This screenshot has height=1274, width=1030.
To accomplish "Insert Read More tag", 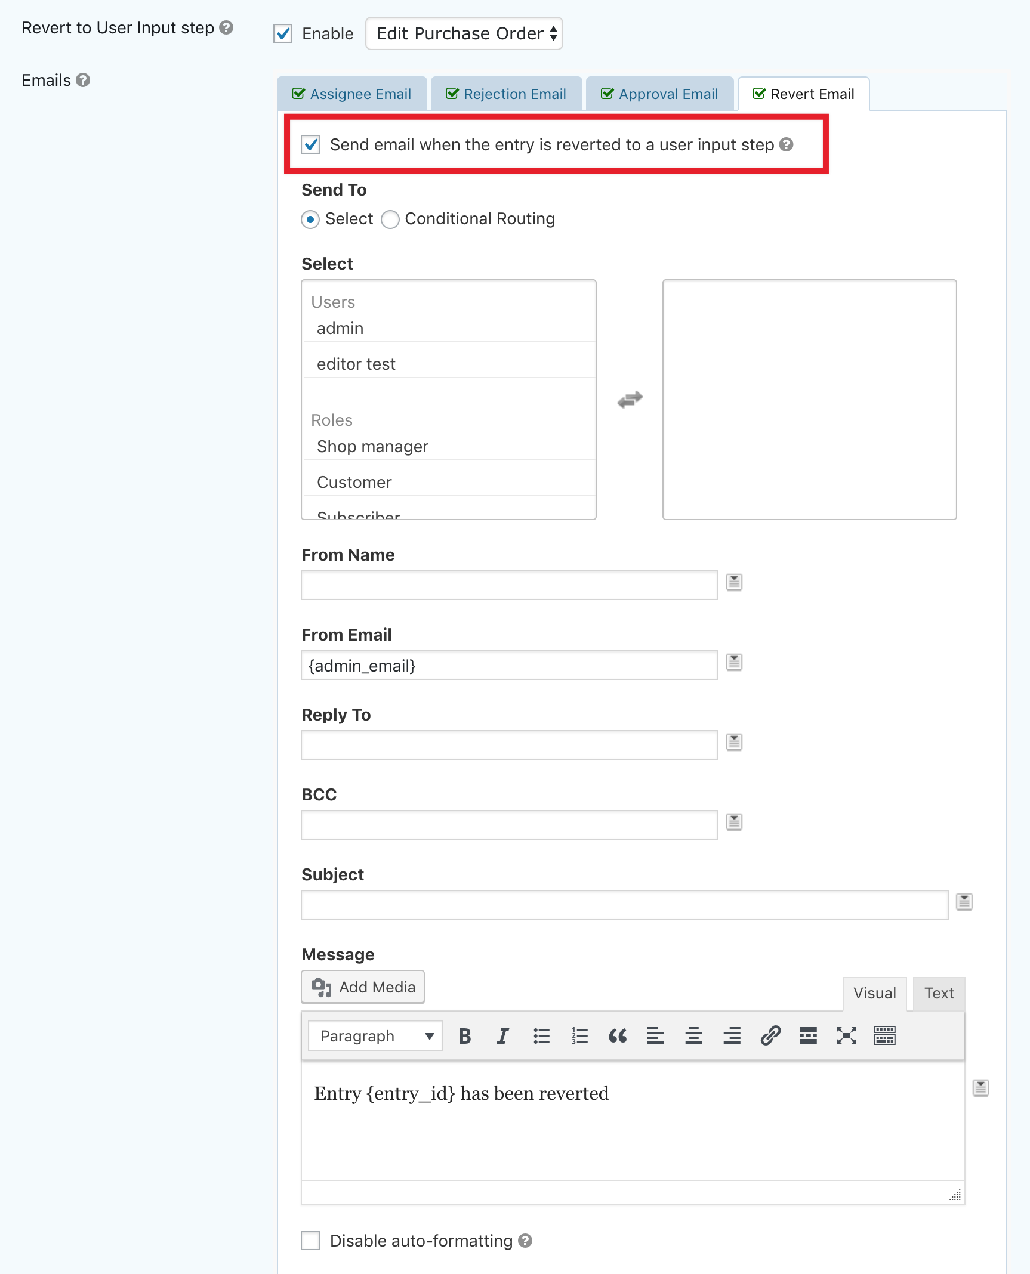I will click(808, 1036).
